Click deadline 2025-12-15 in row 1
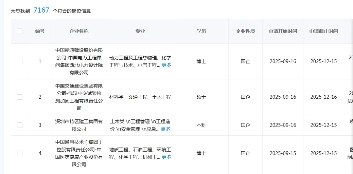The width and height of the screenshot is (353, 174). click(x=323, y=61)
